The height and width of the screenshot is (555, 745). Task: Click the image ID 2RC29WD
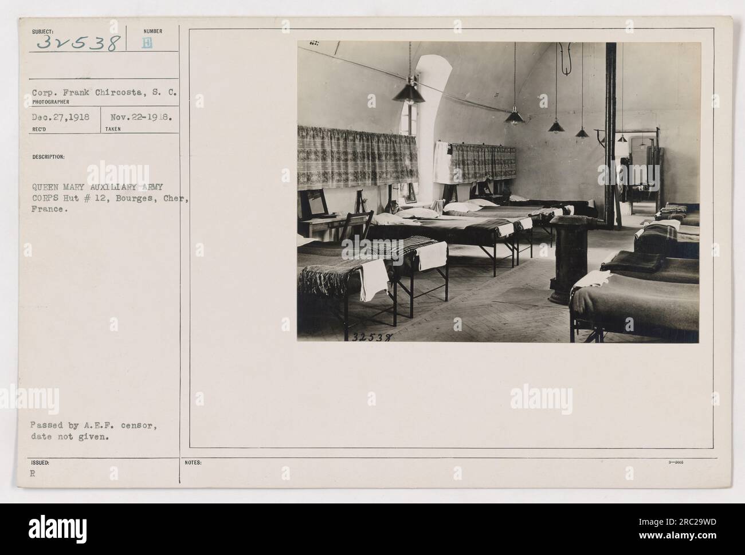[677, 522]
